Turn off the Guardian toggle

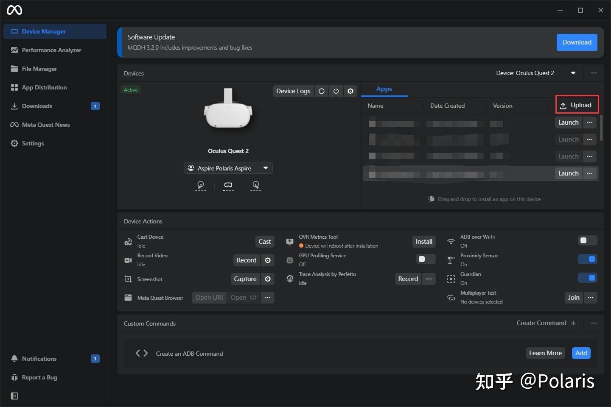[588, 278]
